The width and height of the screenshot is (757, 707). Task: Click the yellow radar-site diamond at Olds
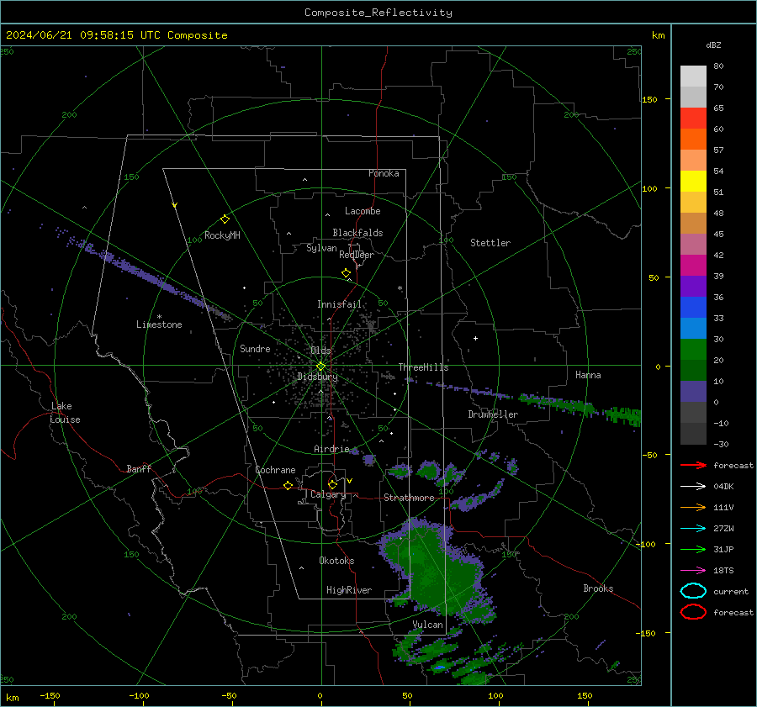click(x=320, y=367)
